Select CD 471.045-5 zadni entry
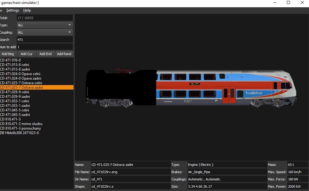Screen dimensions: 309x191 coord(37,114)
